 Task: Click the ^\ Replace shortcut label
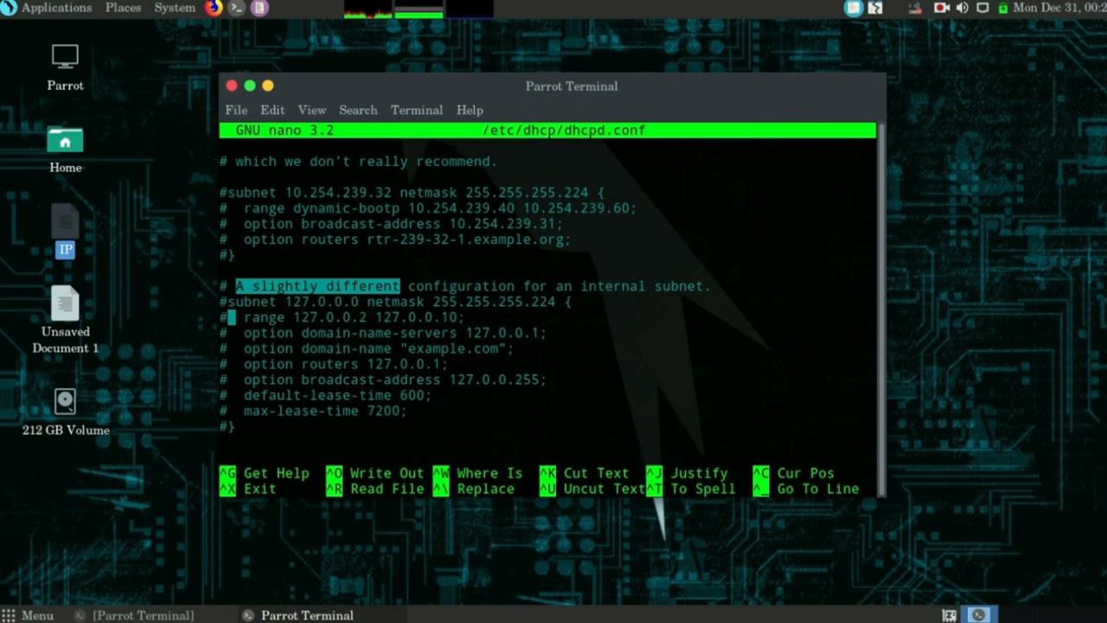tap(474, 489)
